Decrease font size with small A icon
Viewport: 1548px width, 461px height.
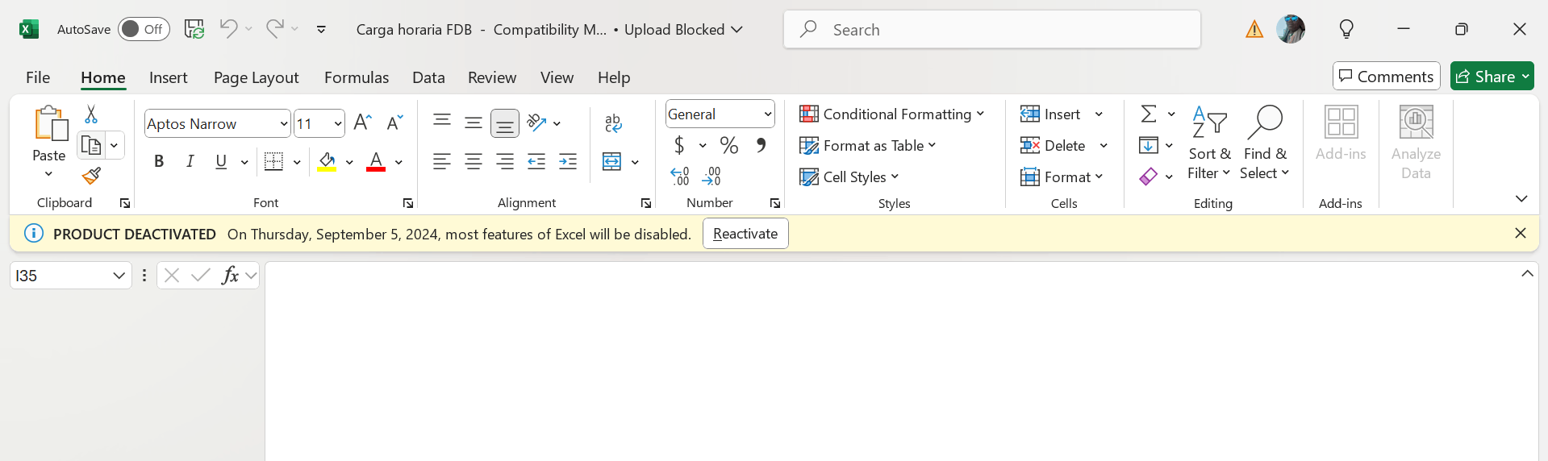[x=394, y=123]
